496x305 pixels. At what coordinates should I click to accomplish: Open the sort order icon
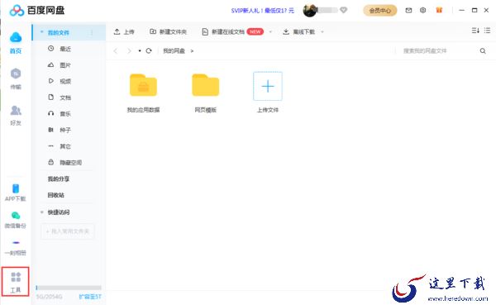click(x=475, y=31)
